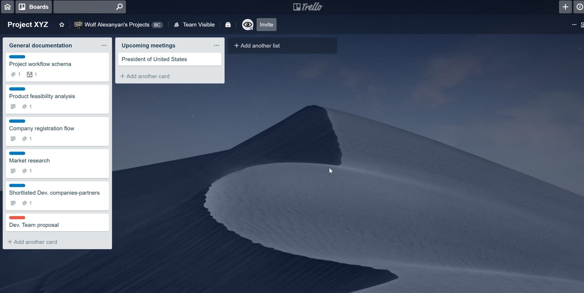
Task: Open the Market research card
Action: [57, 163]
